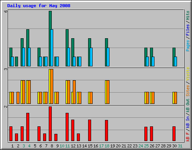The width and height of the screenshot is (192, 150).
Task: Click the 'Sites' legend label
Action: pyautogui.click(x=187, y=91)
